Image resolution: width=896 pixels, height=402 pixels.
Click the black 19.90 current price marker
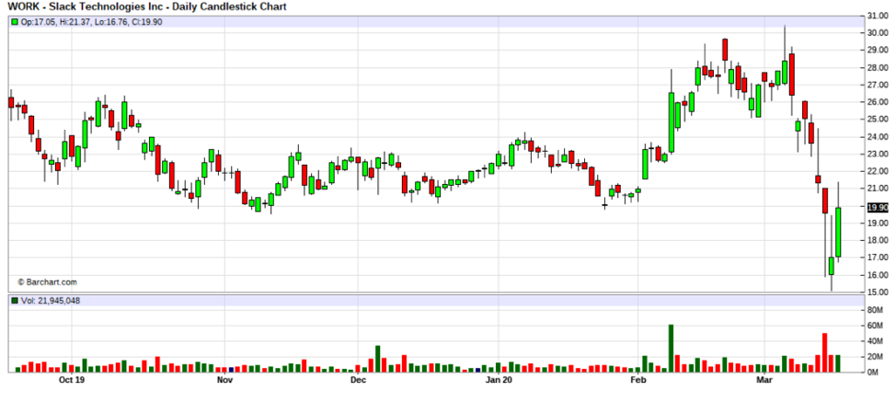click(x=878, y=208)
